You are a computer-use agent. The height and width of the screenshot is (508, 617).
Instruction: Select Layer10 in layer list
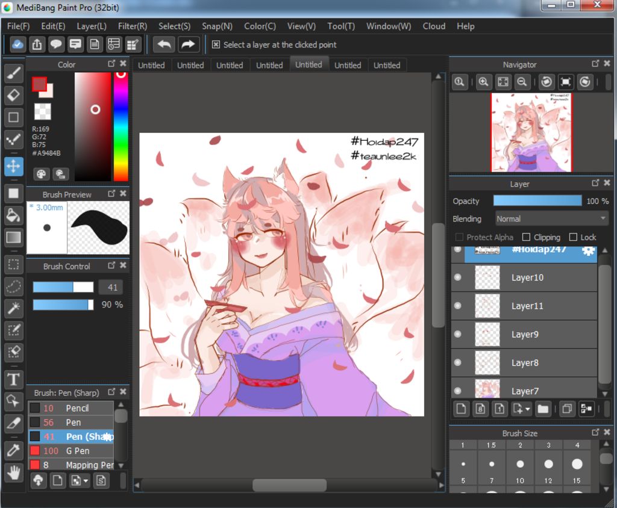(524, 277)
